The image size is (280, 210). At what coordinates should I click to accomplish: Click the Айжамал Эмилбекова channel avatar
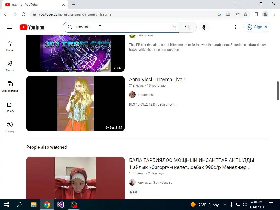coord(132,182)
